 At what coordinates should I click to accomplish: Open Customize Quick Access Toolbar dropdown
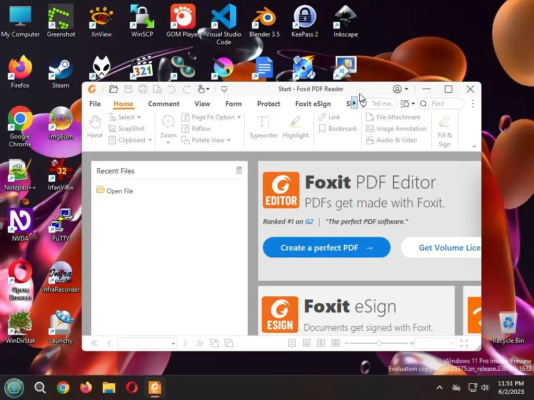coord(224,90)
